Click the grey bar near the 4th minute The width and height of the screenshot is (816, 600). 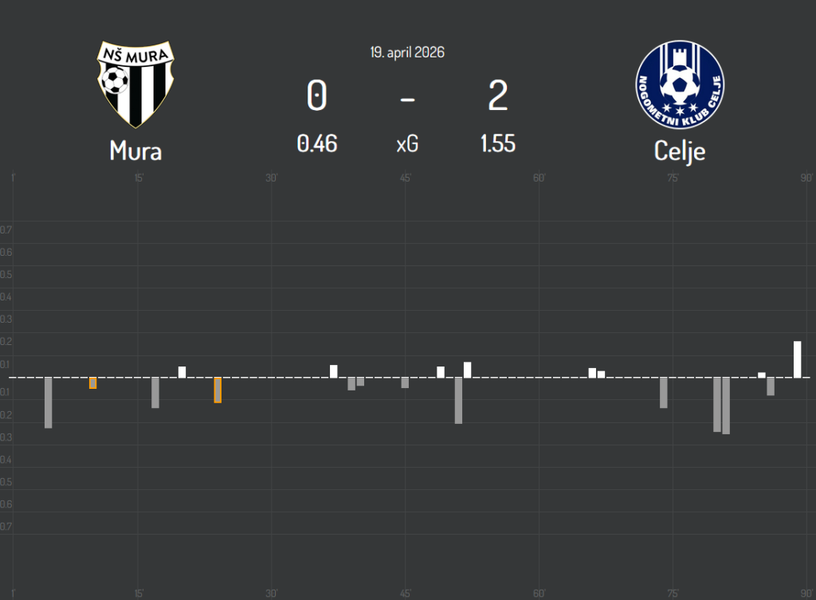pos(48,402)
